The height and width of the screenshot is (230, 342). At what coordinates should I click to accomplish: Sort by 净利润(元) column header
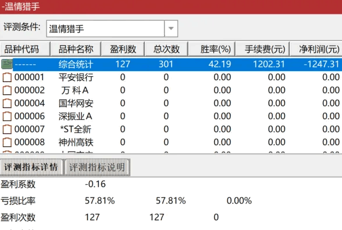(316, 49)
